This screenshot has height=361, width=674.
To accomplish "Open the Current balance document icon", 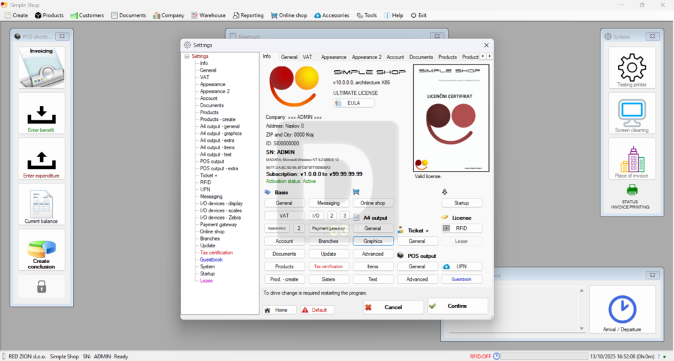I will point(41,203).
